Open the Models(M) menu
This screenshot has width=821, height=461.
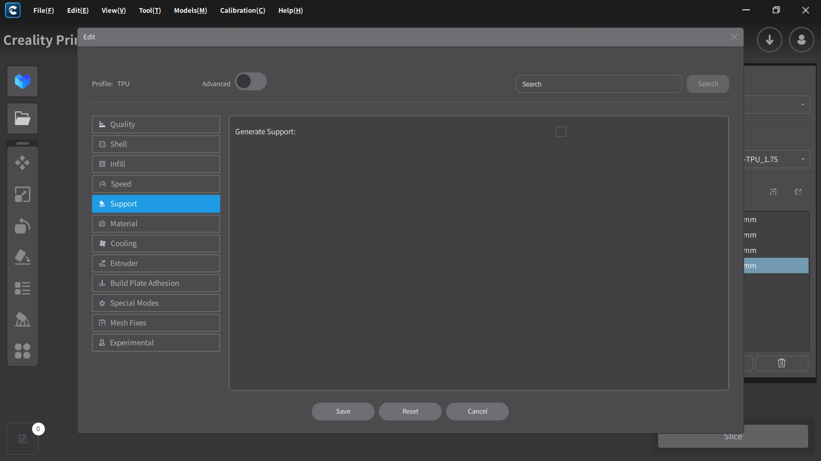pos(190,10)
